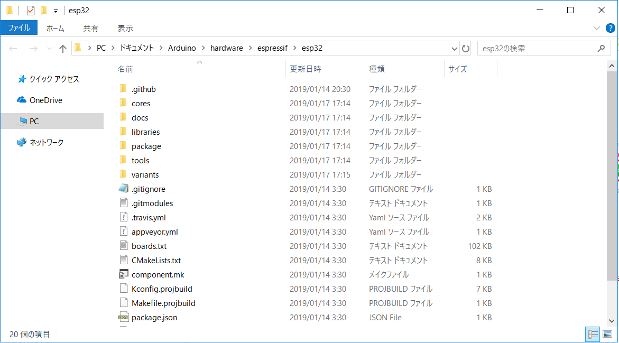Image resolution: width=619 pixels, height=343 pixels.
Task: Navigate to Arduino in the address path
Action: click(x=182, y=48)
